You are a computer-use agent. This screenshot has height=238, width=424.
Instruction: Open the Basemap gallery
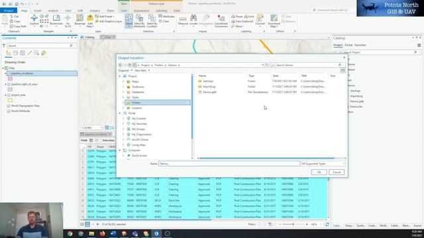click(x=79, y=20)
